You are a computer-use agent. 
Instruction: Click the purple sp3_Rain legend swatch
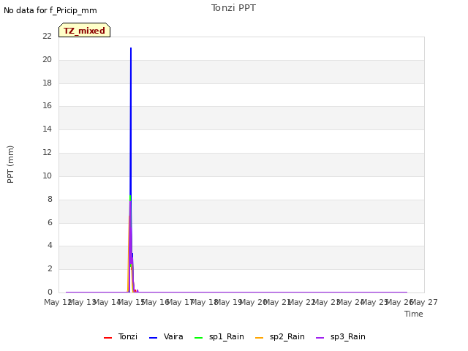320,338
